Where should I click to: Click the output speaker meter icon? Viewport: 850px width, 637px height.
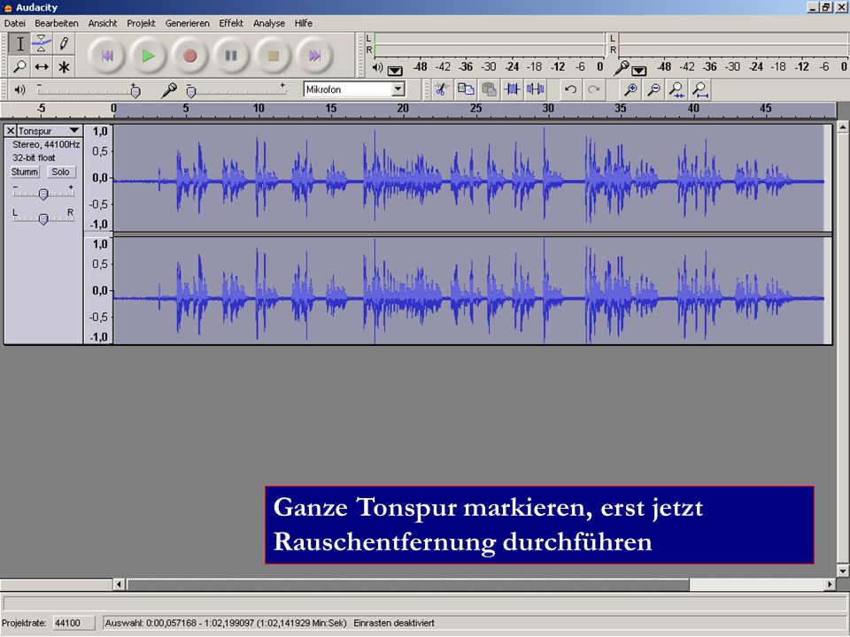[378, 68]
